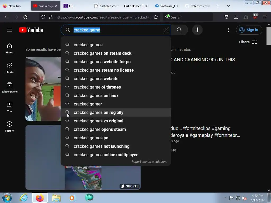Reload the page with the refresh icon
The width and height of the screenshot is (271, 203).
(25, 17)
